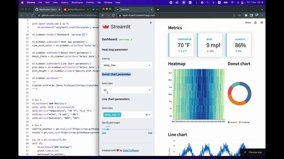Open the Color by temp_max dropdown
284x159 pixels.
pos(127,65)
